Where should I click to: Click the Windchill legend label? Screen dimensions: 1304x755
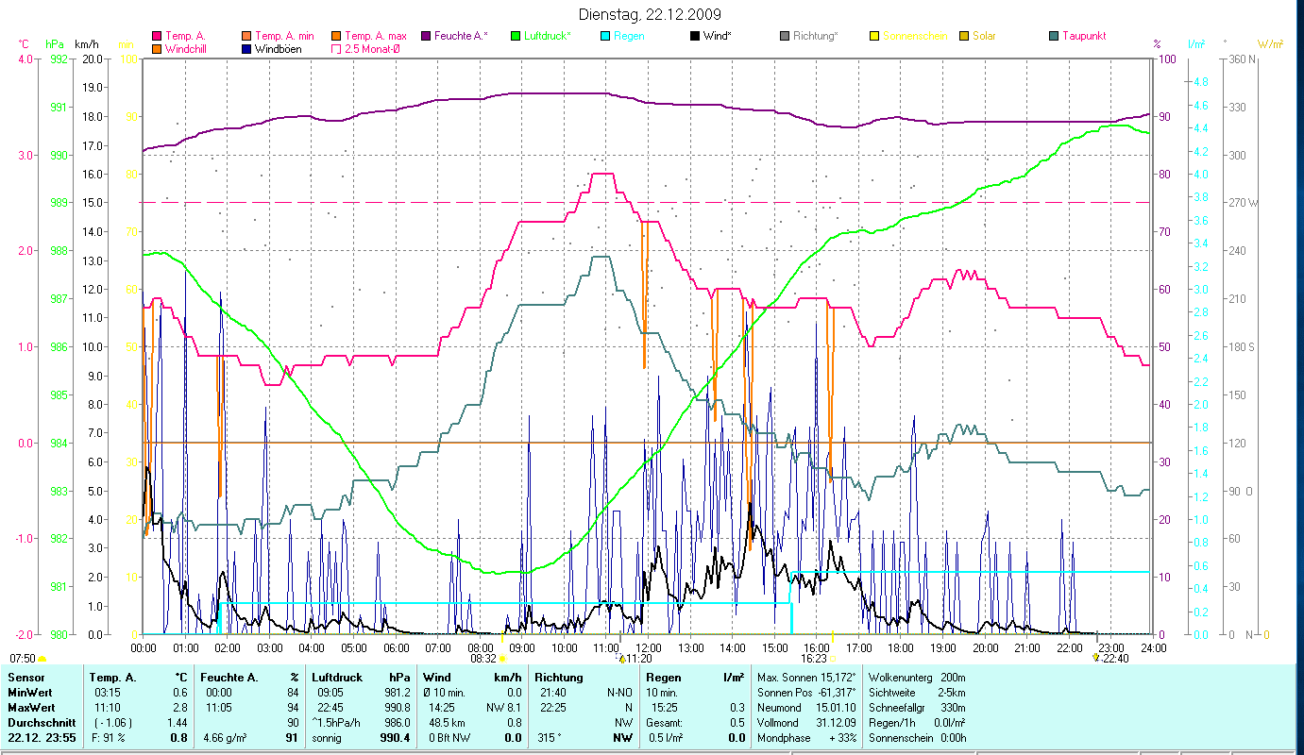(x=187, y=48)
